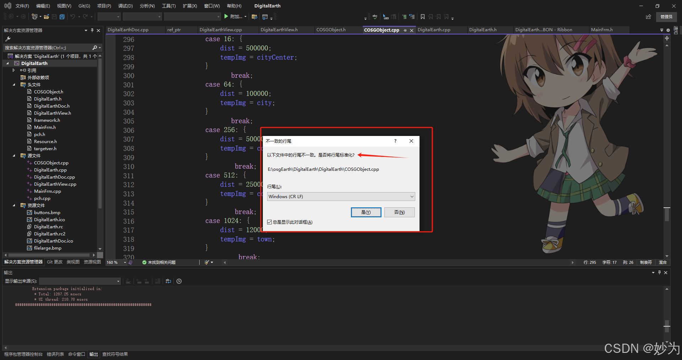Select DigitalEarth.rc in resource files
This screenshot has height=360, width=682.
pos(48,227)
